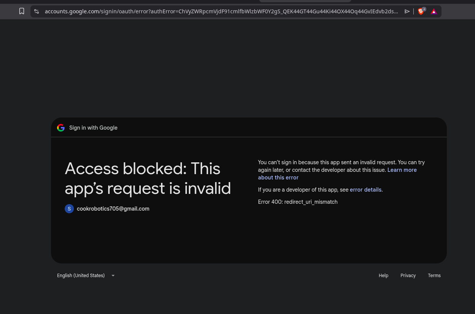This screenshot has height=314, width=475.
Task: Open site settings icon in address bar
Action: [37, 11]
